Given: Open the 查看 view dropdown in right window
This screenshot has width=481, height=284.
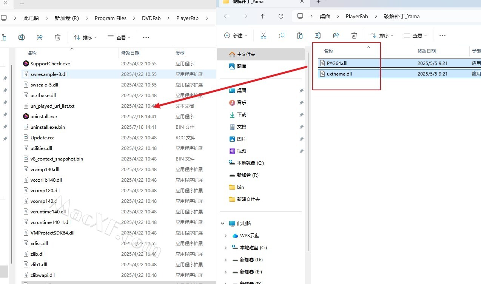Looking at the screenshot, I should point(415,35).
